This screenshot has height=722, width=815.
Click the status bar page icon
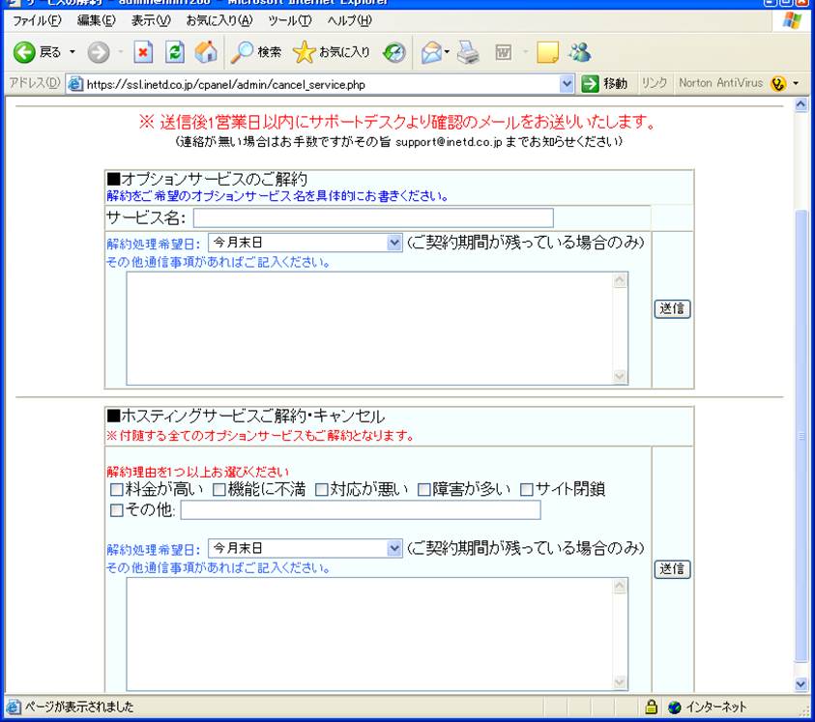tap(15, 707)
